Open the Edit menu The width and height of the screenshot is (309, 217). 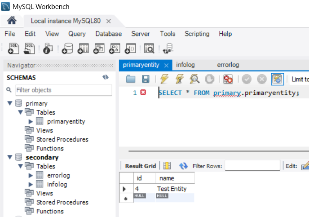pos(30,34)
